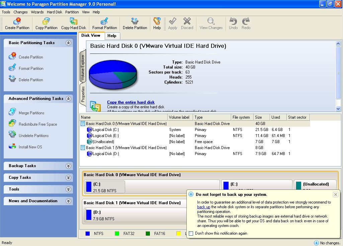Open the Partition menu
The width and height of the screenshot is (343, 246).
click(72, 12)
